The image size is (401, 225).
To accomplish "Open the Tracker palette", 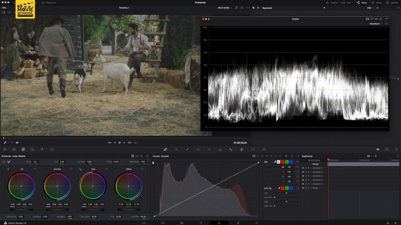I will point(209,149).
